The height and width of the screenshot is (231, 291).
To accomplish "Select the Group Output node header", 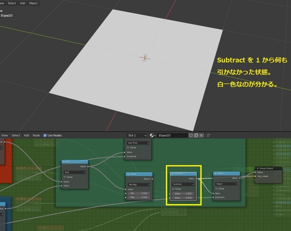I will pos(268,169).
